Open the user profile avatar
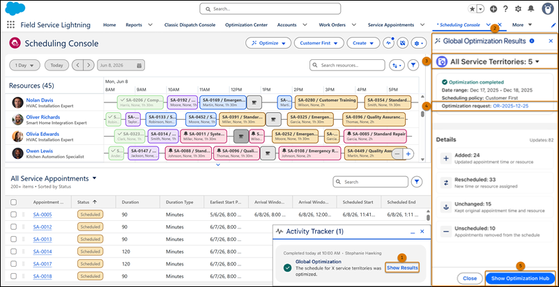 point(548,9)
